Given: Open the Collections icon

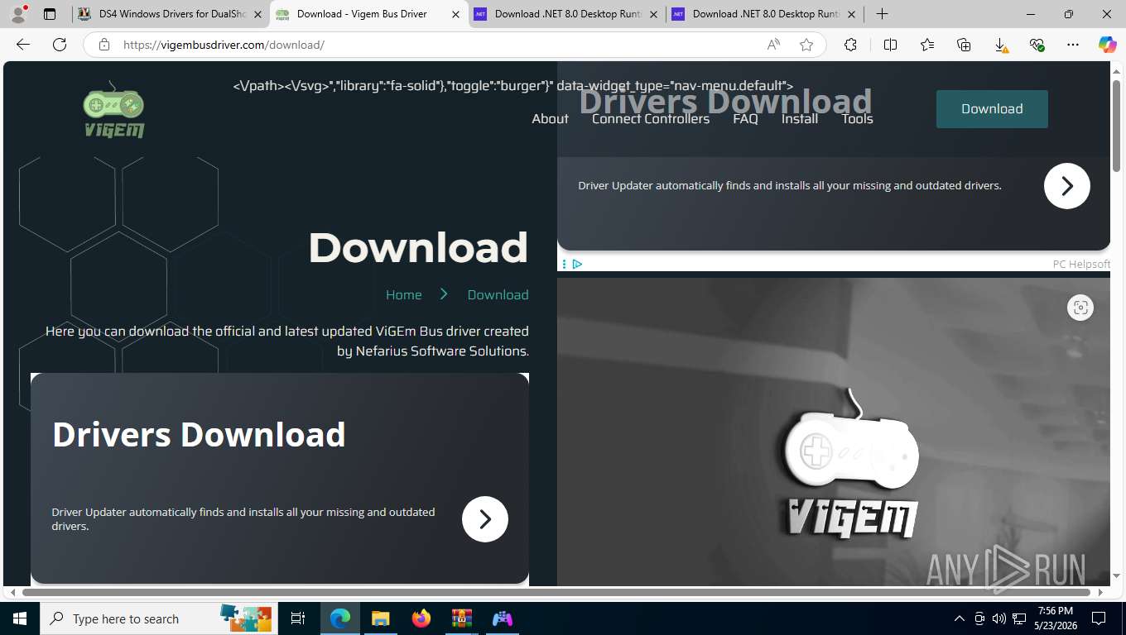Looking at the screenshot, I should tap(964, 45).
